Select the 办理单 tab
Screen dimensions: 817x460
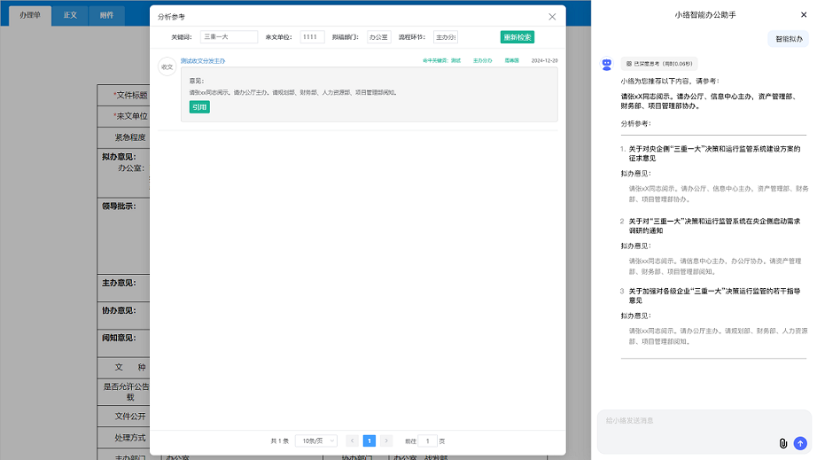click(x=30, y=15)
